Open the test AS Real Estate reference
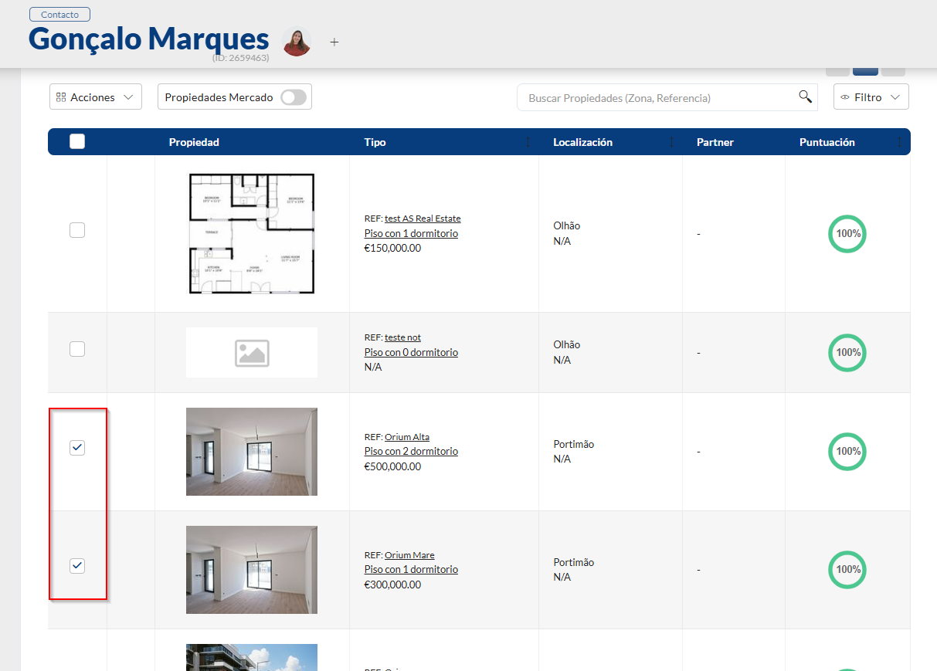Image resolution: width=937 pixels, height=671 pixels. point(423,219)
